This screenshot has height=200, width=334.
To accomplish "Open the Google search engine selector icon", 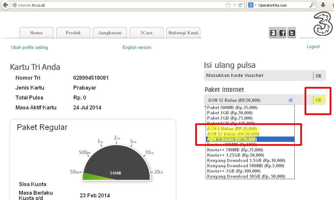I will 251,5.
